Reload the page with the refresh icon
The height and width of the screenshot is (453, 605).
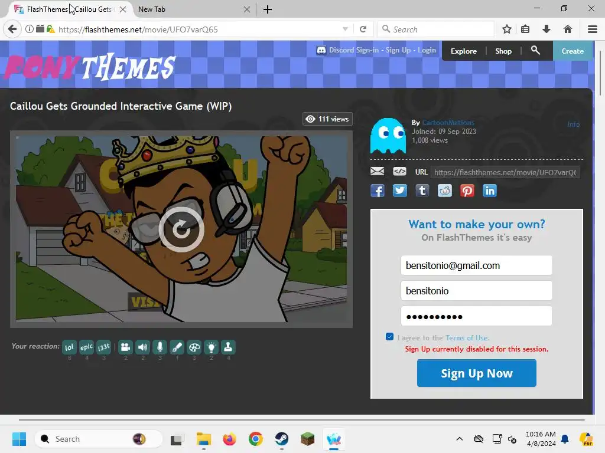coord(363,29)
